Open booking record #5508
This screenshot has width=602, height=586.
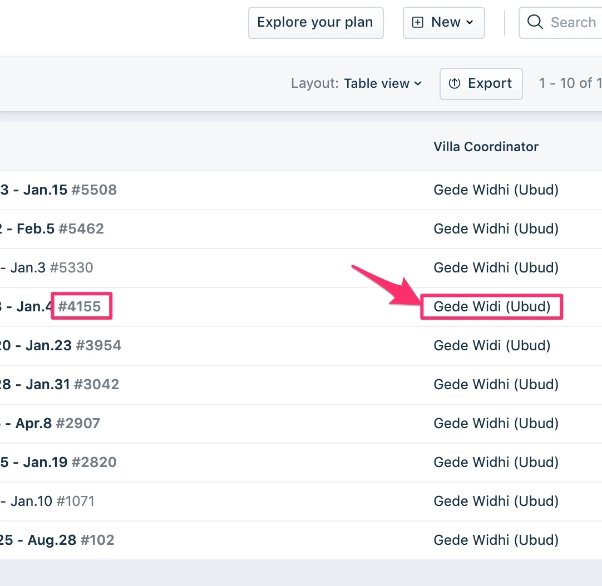point(93,190)
